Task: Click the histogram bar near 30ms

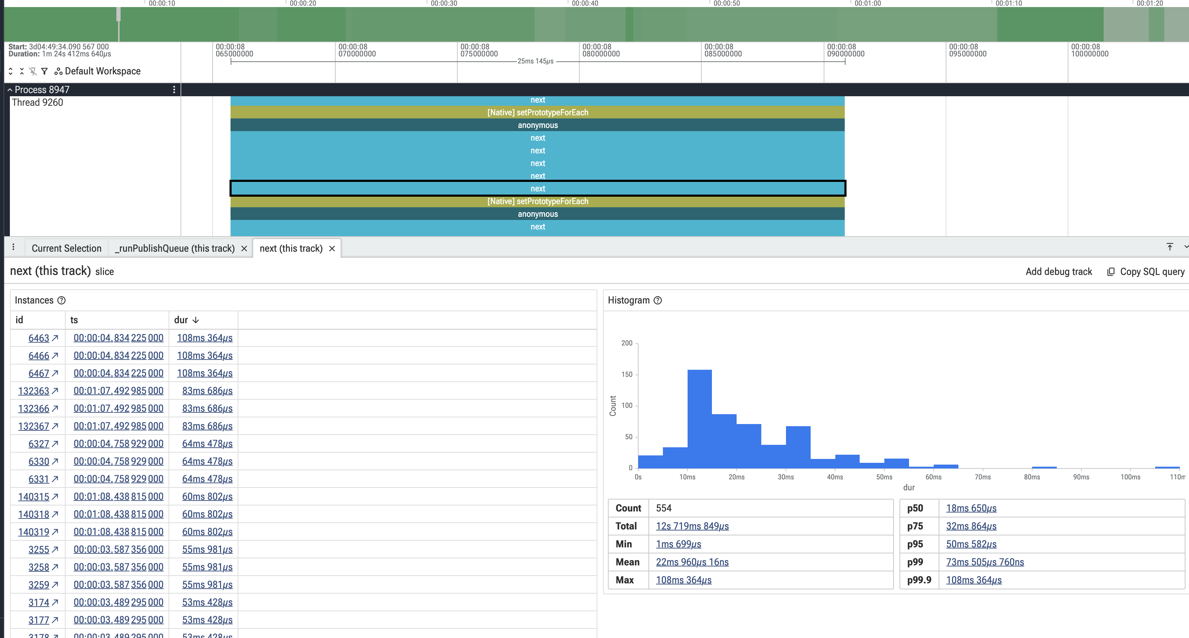Action: tap(798, 447)
